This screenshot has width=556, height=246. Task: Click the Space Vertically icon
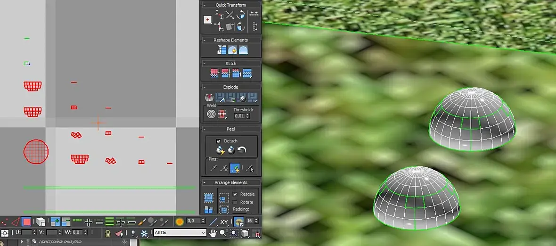[x=254, y=26]
